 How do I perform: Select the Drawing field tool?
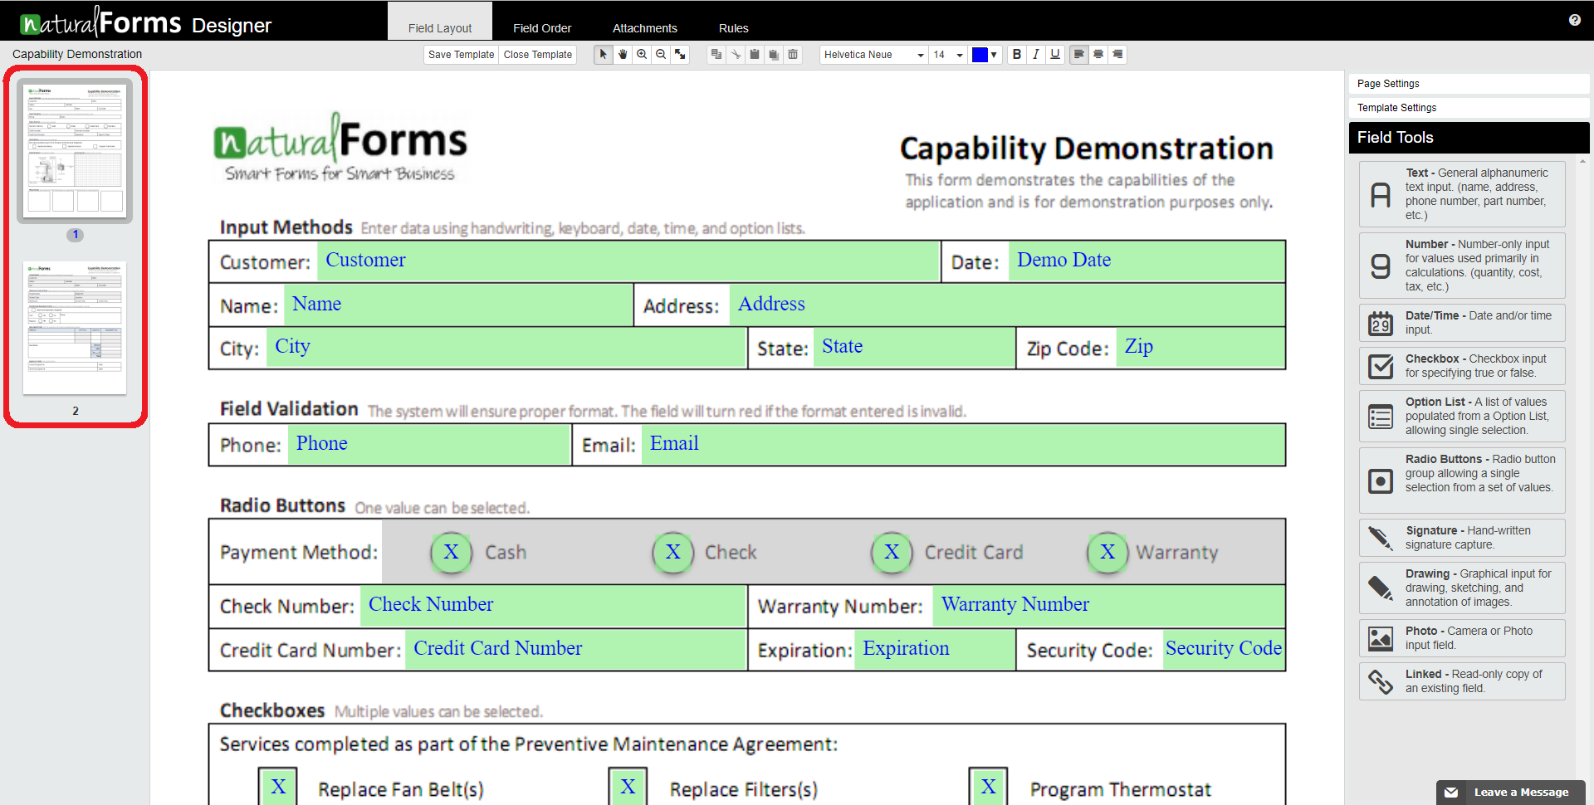[1462, 588]
